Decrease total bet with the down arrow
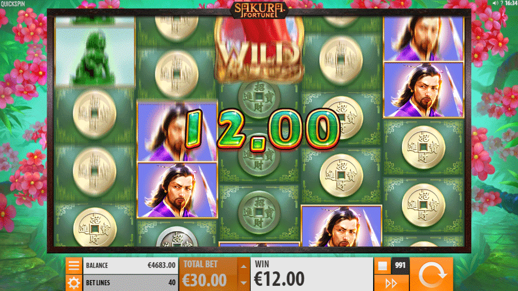 coord(244,283)
